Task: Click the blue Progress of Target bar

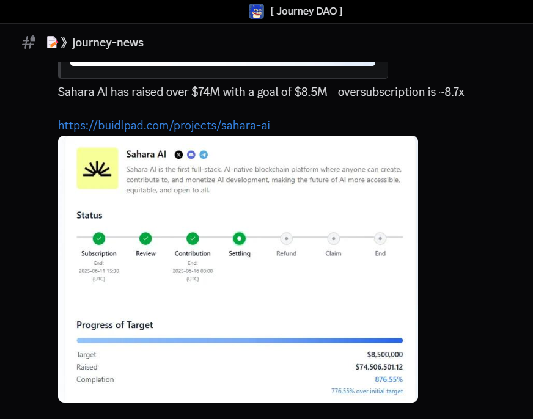Action: pyautogui.click(x=240, y=340)
